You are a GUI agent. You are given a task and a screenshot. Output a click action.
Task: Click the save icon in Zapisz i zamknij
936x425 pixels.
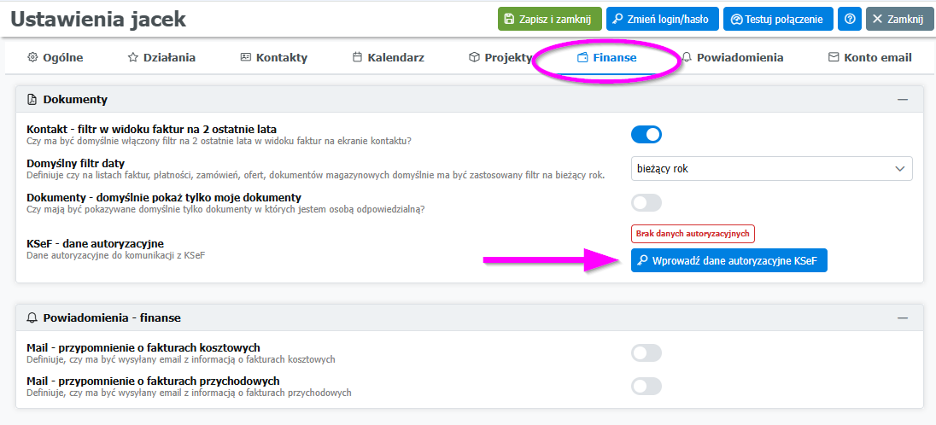(x=509, y=19)
